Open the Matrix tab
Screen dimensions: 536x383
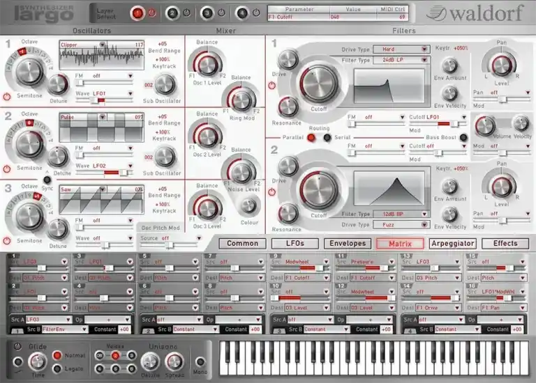[x=400, y=244]
